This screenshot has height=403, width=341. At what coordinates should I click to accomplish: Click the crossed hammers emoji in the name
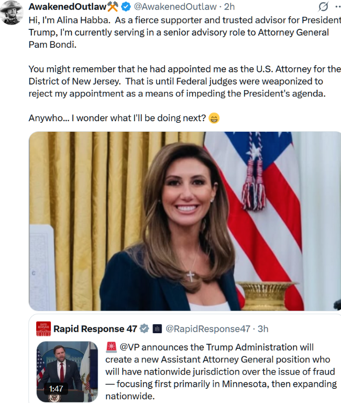pyautogui.click(x=113, y=7)
